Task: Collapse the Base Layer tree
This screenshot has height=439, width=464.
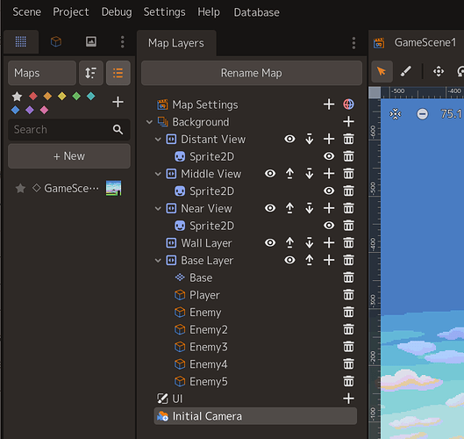Action: (x=158, y=261)
